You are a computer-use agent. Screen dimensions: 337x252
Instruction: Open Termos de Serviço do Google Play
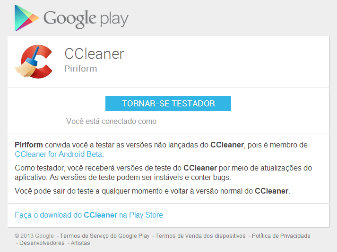(x=104, y=236)
